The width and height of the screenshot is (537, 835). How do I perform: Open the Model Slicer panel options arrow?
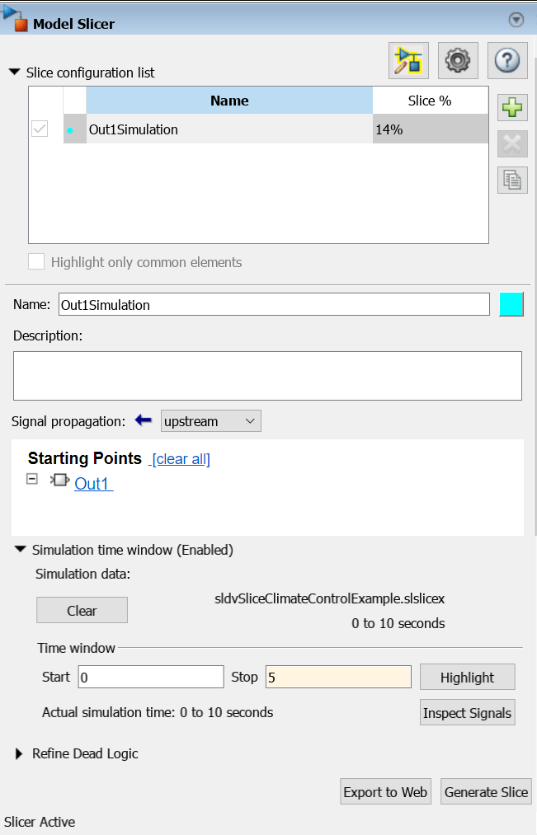click(x=516, y=21)
